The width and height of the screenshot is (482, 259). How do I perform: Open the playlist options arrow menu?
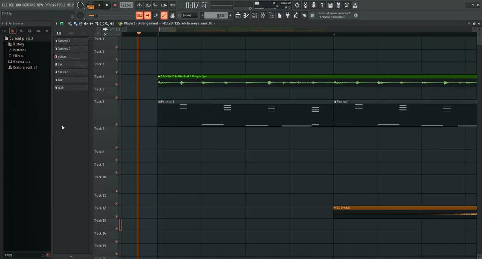pyautogui.click(x=57, y=24)
